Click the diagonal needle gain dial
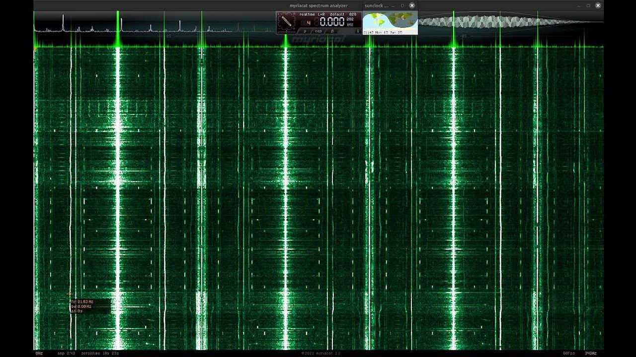636x357 pixels. (x=287, y=22)
